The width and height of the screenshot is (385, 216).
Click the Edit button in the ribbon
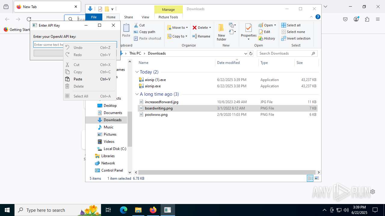(x=264, y=32)
